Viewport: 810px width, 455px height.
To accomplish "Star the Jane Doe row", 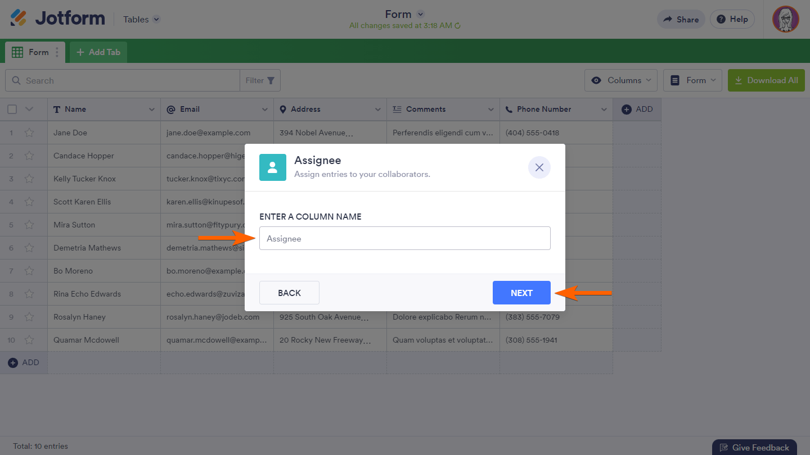I will click(x=29, y=133).
